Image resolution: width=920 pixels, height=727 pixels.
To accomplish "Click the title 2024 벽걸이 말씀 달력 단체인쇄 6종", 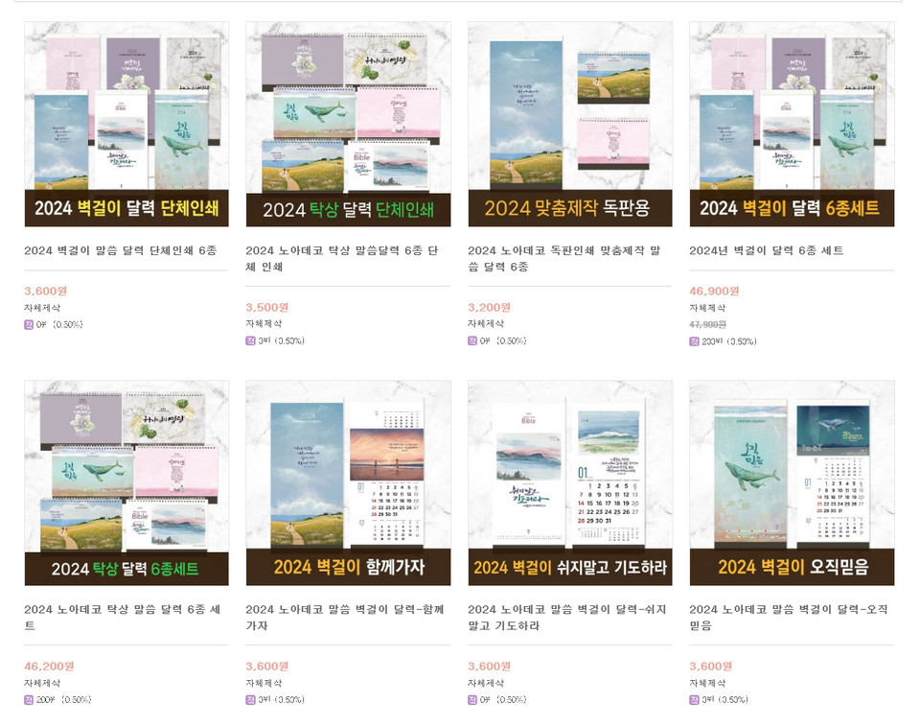I will pyautogui.click(x=121, y=250).
